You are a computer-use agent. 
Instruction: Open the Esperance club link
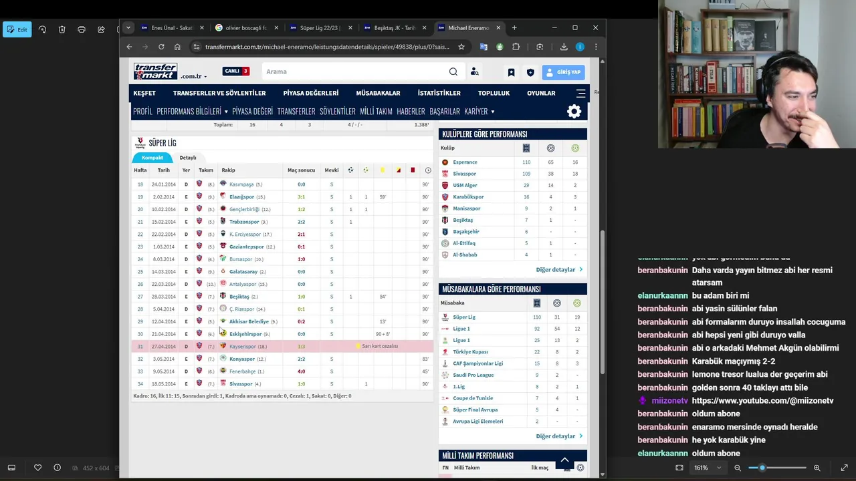(x=465, y=162)
